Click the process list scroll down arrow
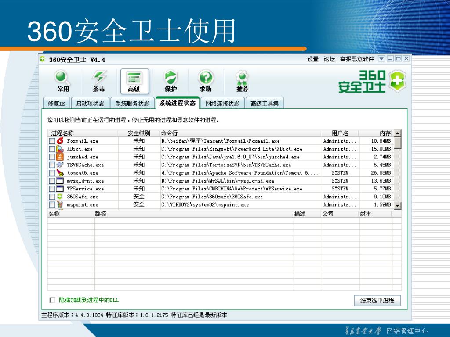Screen dimensions: 450x337 click(397, 205)
